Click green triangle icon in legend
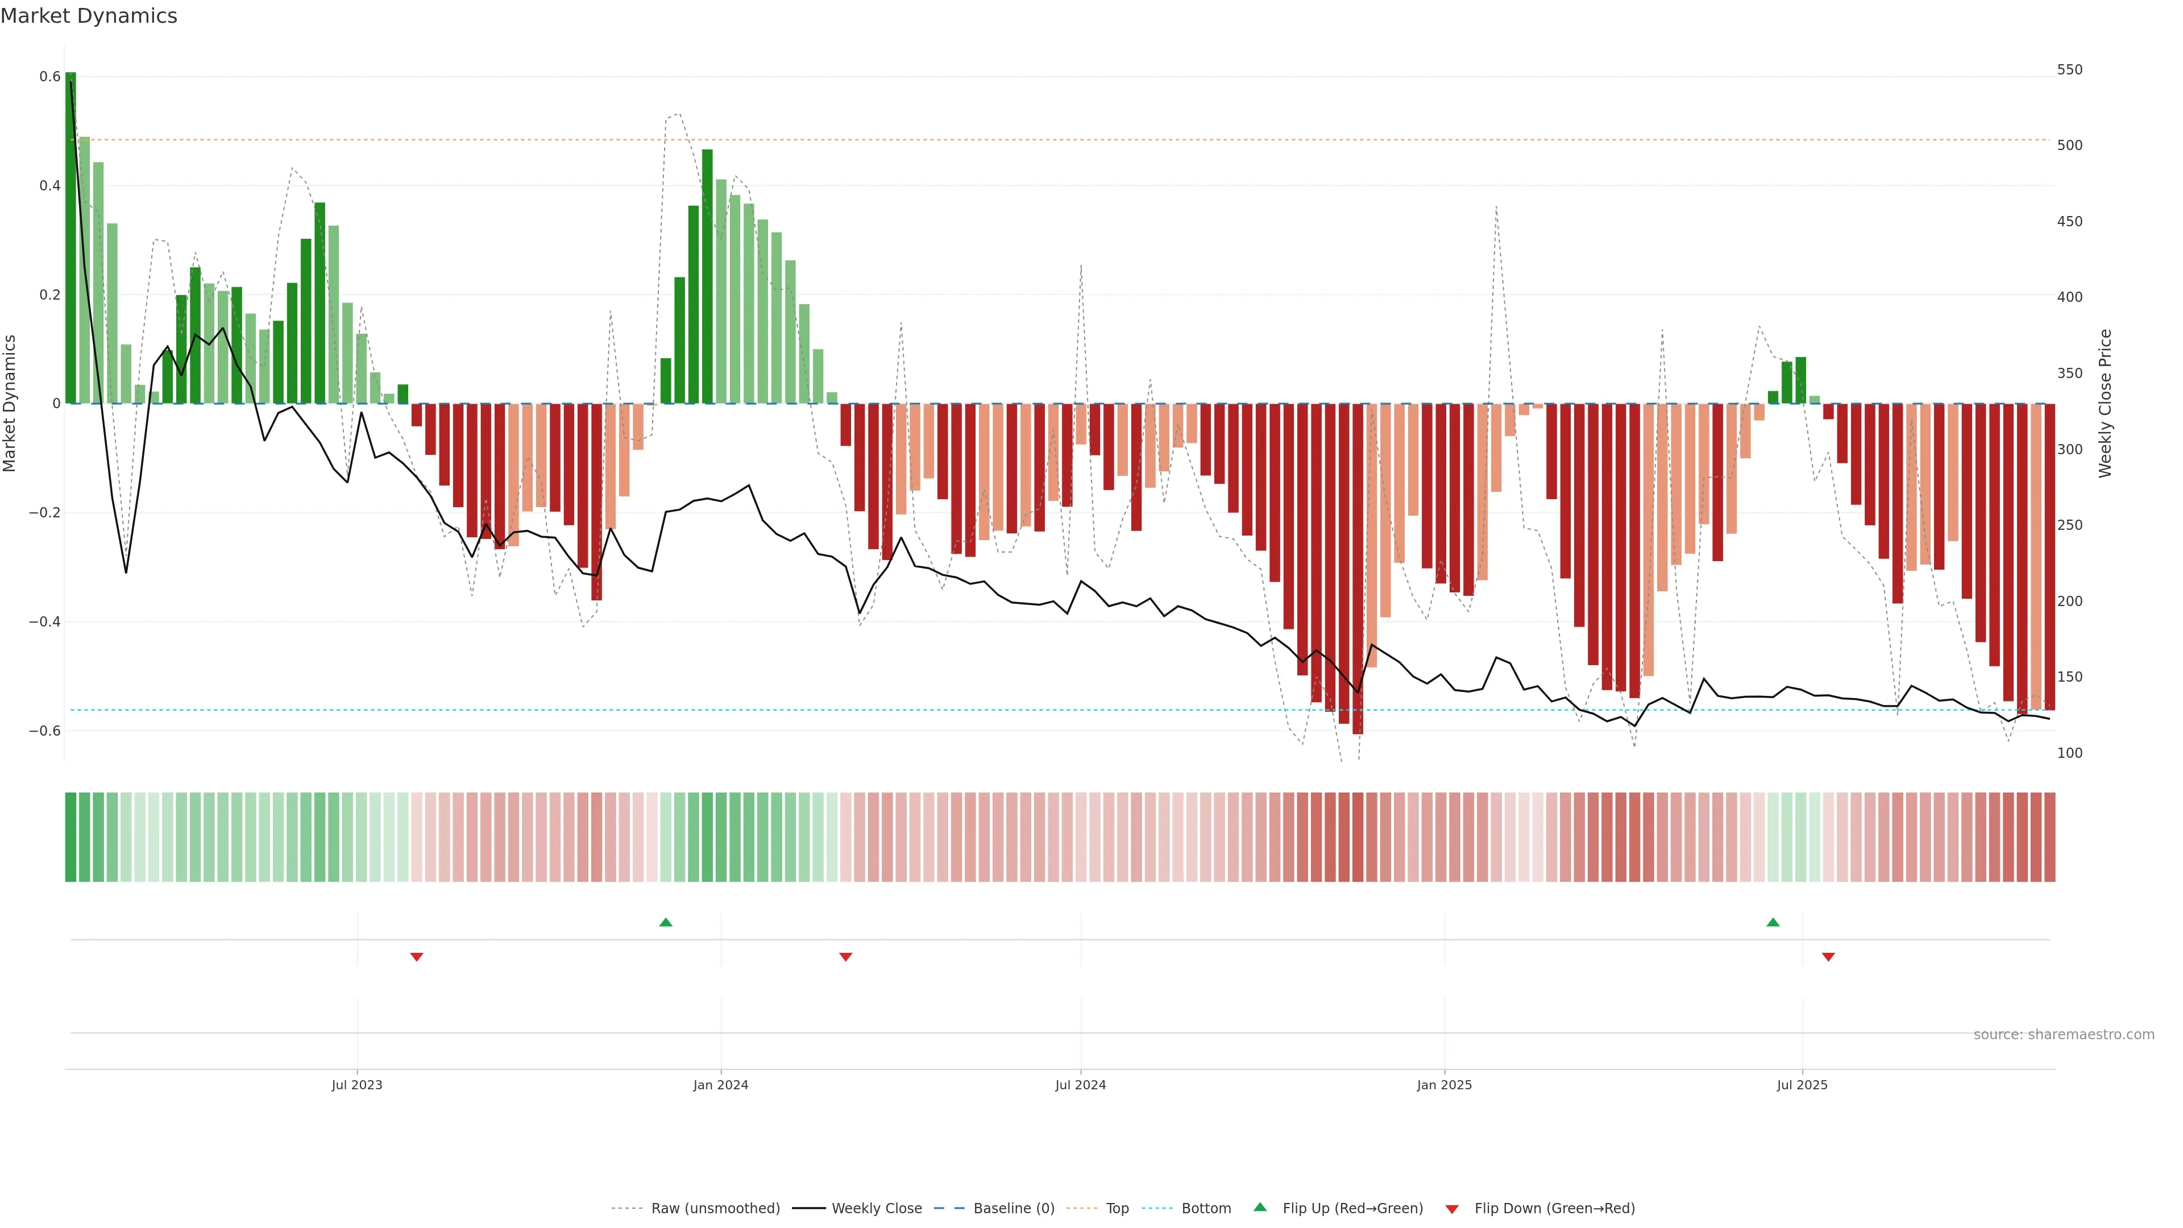 pos(1260,1207)
